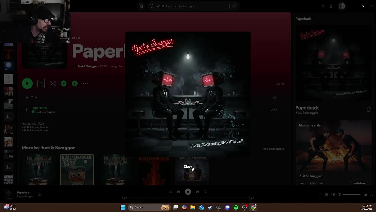This screenshot has height=212, width=376.
Task: Click the taskbar Search box
Action: [150, 207]
